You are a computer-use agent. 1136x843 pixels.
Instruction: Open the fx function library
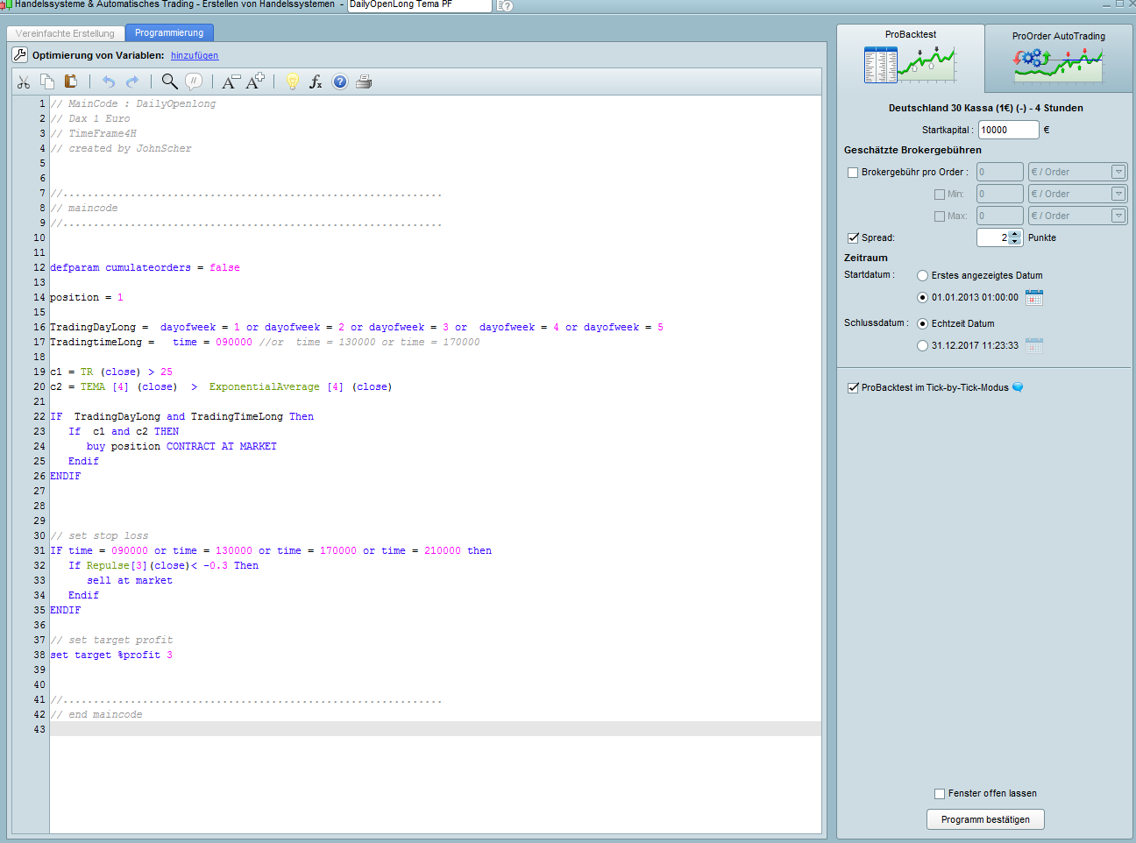click(x=316, y=81)
